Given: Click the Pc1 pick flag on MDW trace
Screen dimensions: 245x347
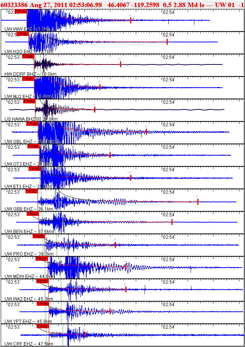Looking at the screenshot, I should tap(42, 259).
